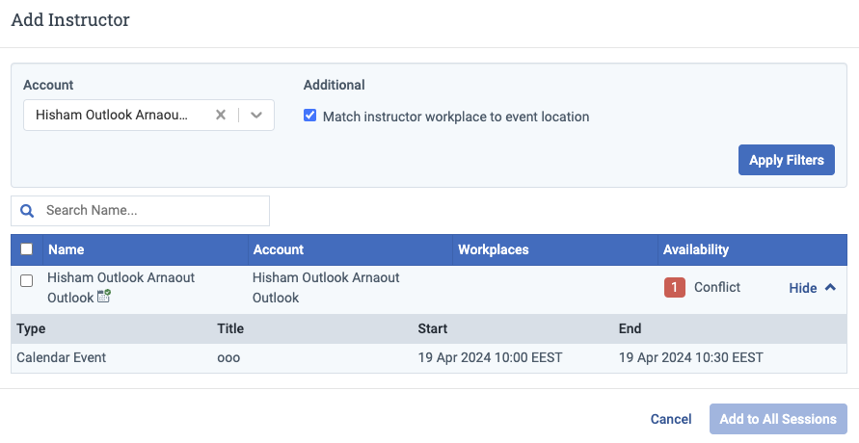The image size is (859, 443).
Task: Clear the selected Account with the X icon
Action: click(x=220, y=115)
